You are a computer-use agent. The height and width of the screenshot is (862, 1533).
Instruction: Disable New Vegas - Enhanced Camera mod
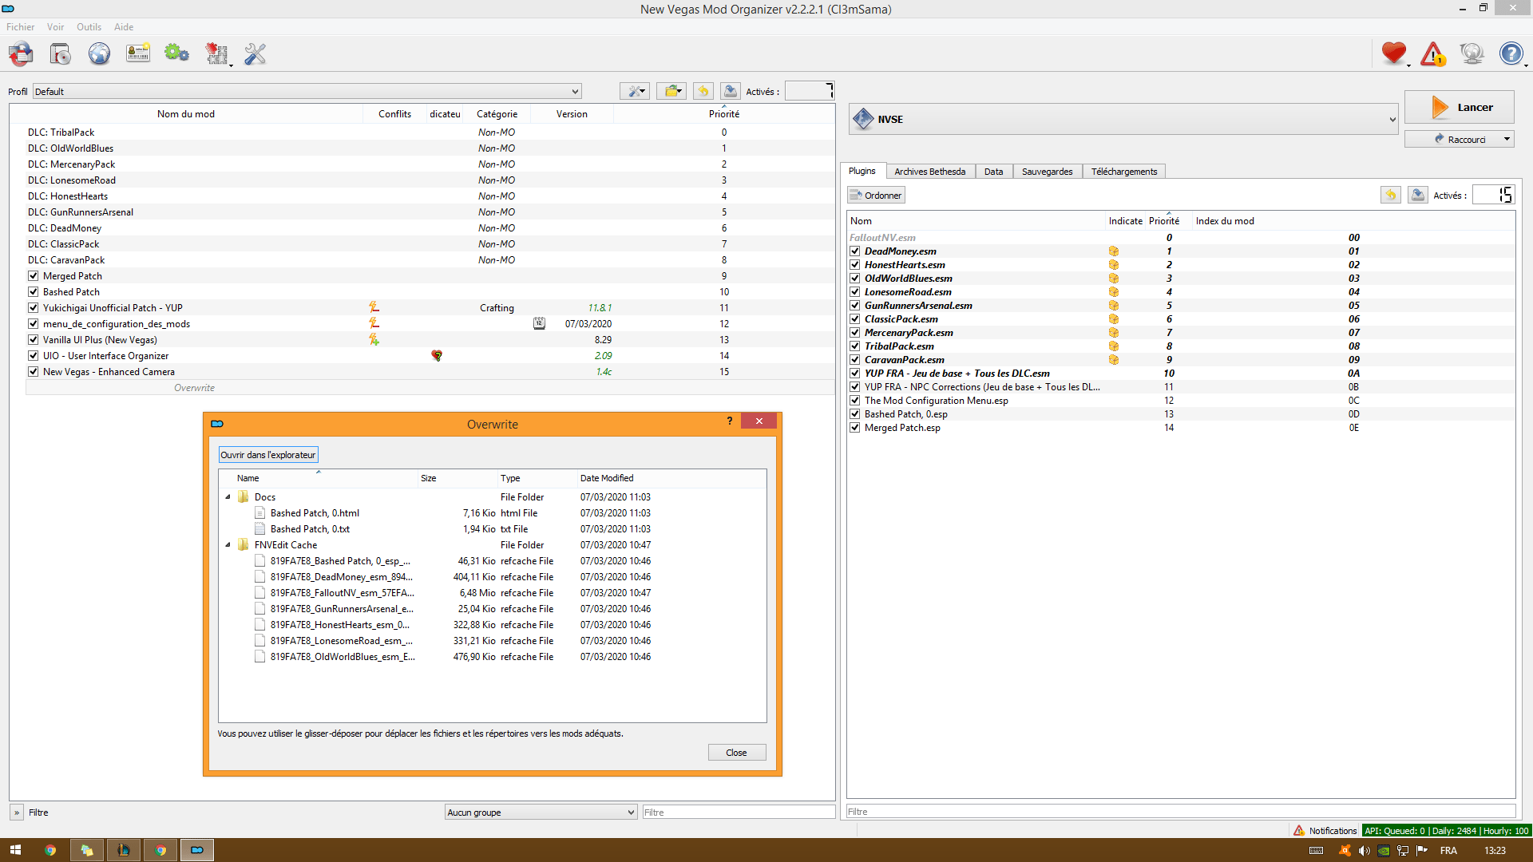coord(34,371)
